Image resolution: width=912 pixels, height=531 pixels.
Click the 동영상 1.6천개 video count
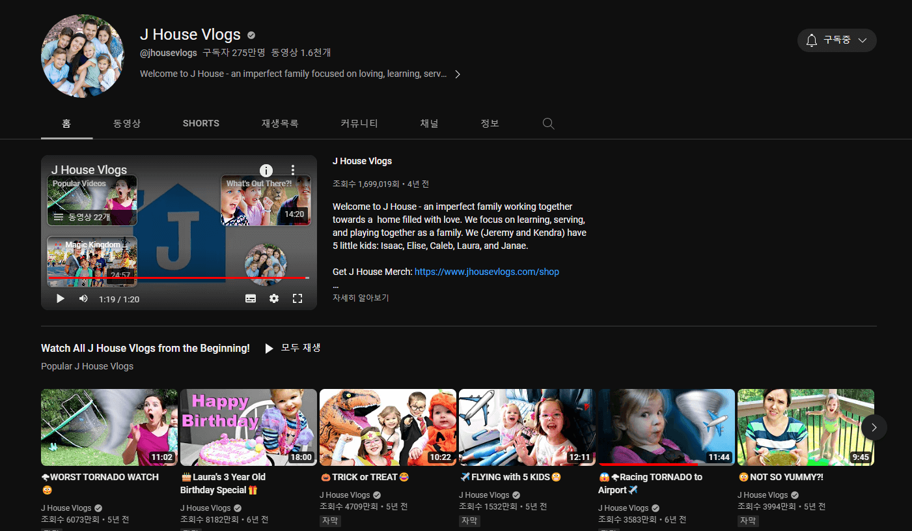[301, 53]
